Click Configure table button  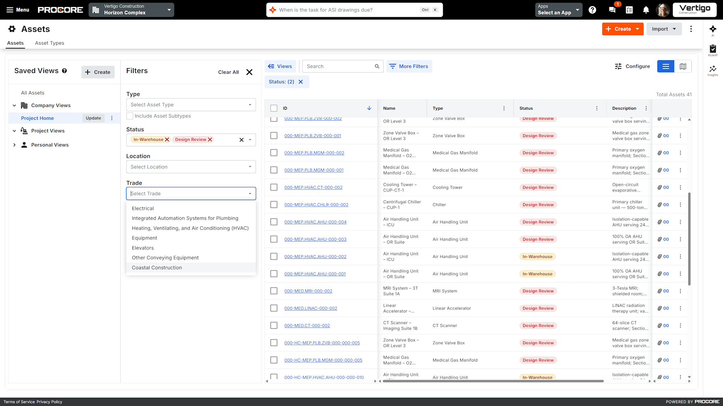click(x=632, y=67)
